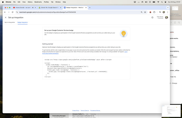Open the screen mirroring display icon
182x118 pixels.
tap(135, 2)
